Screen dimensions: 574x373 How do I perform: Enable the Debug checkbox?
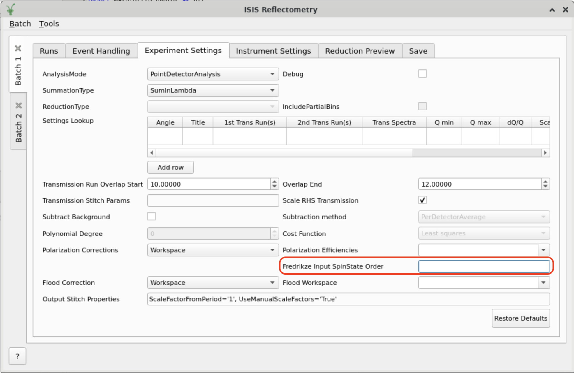[x=422, y=74]
